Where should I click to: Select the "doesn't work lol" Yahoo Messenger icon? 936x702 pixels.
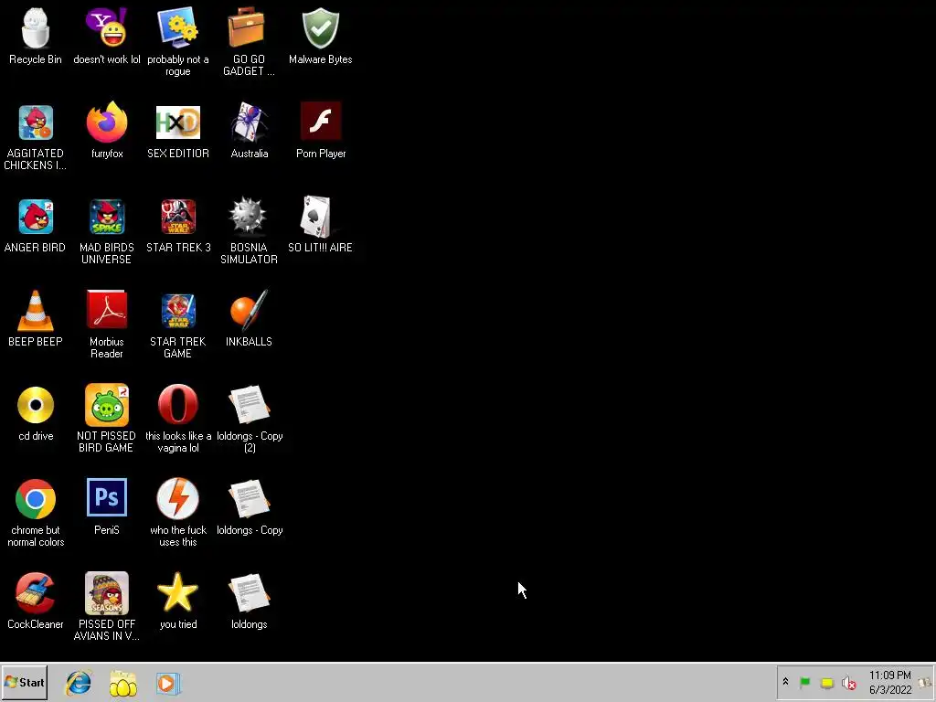click(106, 27)
